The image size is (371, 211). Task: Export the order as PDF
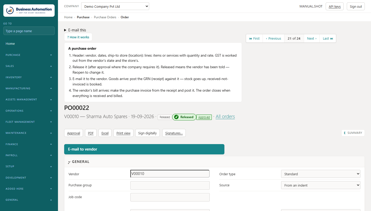click(x=91, y=133)
